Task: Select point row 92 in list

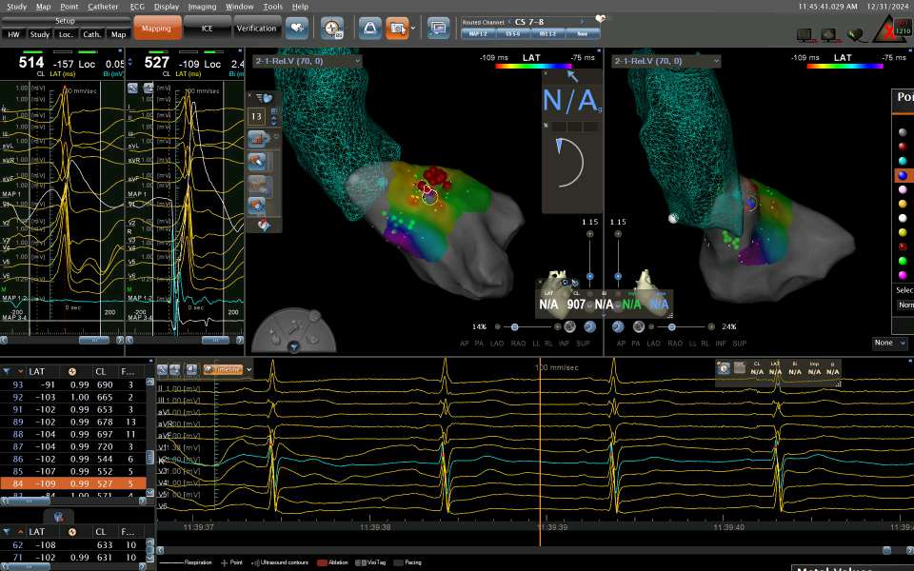Action: 73,397
